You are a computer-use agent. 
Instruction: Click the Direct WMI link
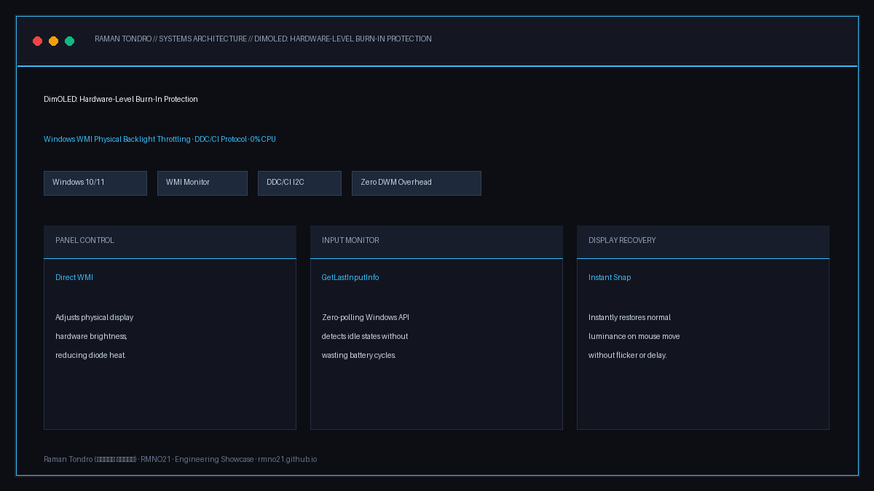point(74,278)
